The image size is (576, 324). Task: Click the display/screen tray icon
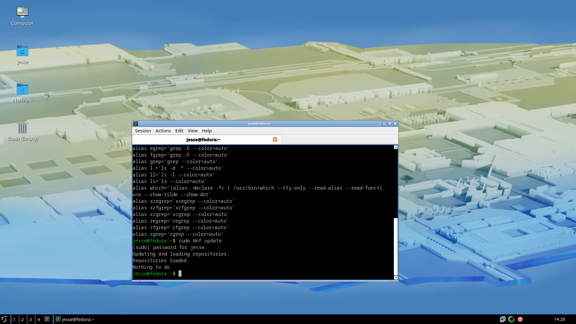click(503, 319)
